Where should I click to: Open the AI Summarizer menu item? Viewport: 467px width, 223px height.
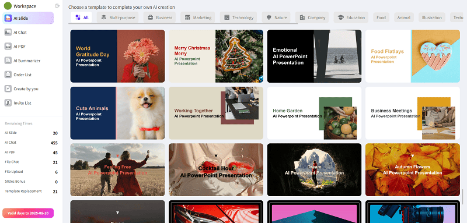tap(28, 61)
